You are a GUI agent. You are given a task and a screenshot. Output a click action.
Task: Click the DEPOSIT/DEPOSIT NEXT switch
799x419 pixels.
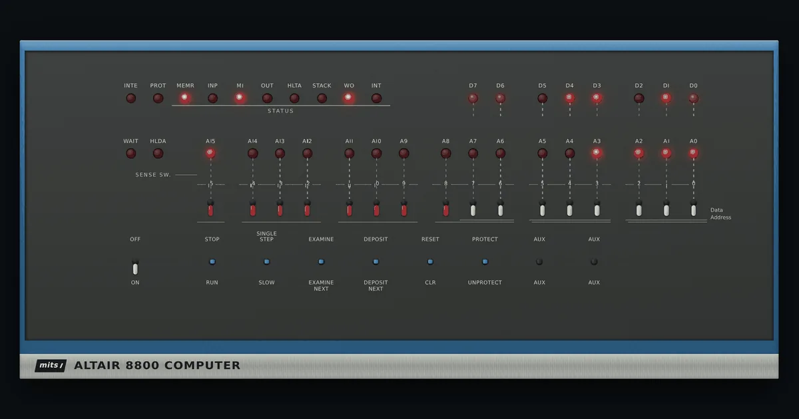(376, 261)
